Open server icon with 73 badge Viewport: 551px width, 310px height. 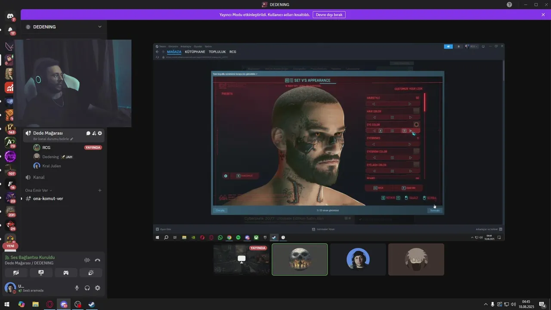10,143
